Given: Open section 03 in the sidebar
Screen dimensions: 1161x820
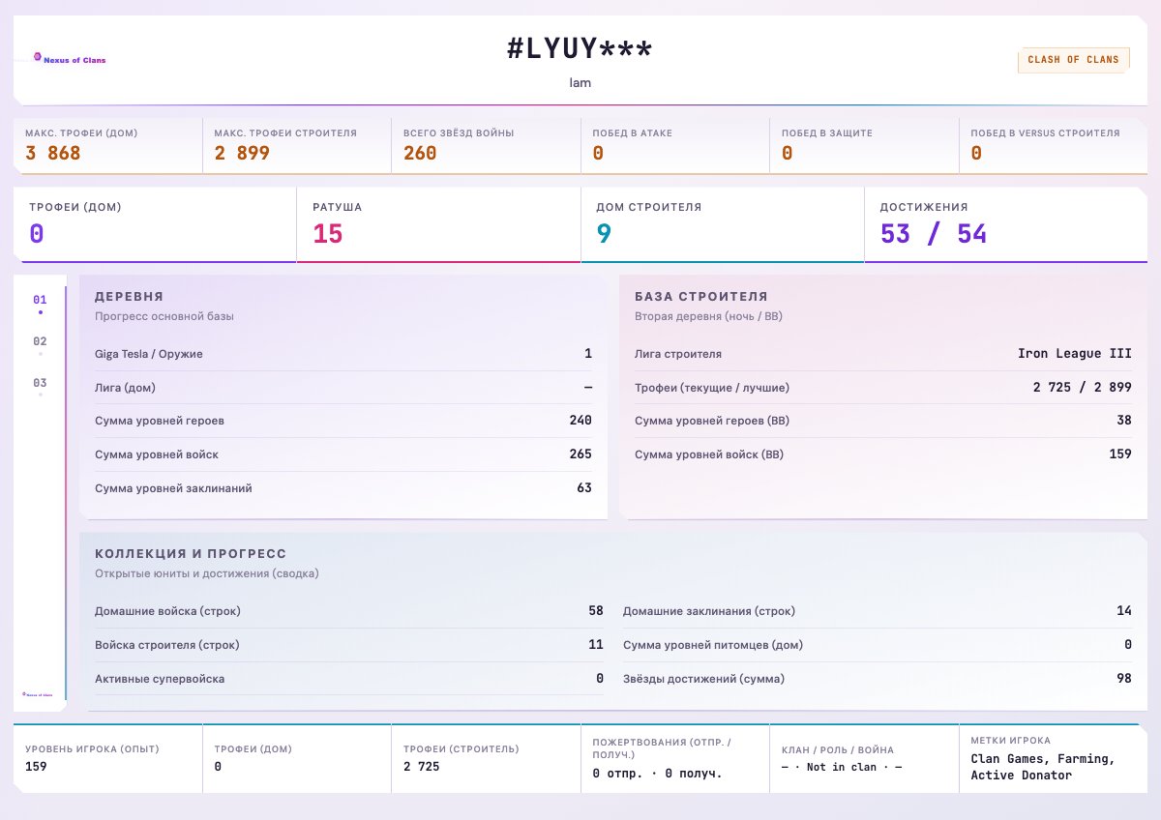Looking at the screenshot, I should (40, 383).
